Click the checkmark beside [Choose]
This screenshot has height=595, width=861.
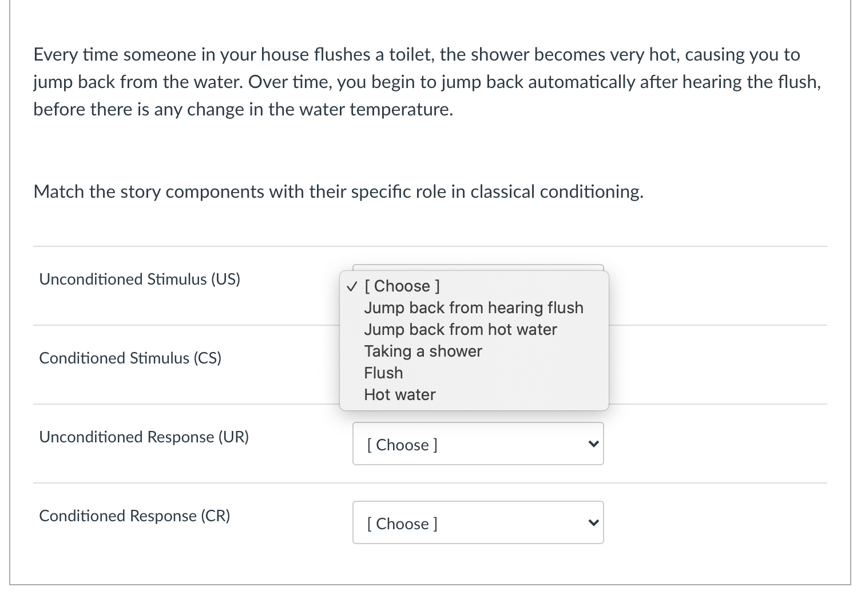tap(352, 286)
